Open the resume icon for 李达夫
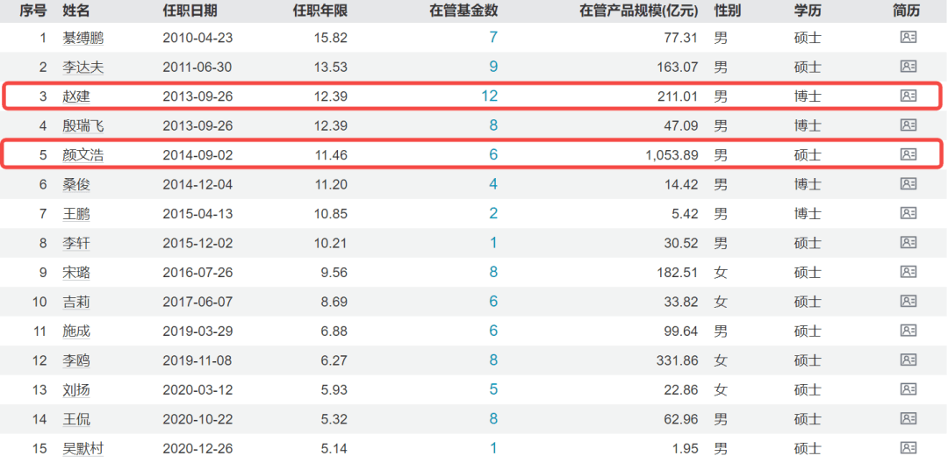This screenshot has height=463, width=948. pyautogui.click(x=908, y=67)
